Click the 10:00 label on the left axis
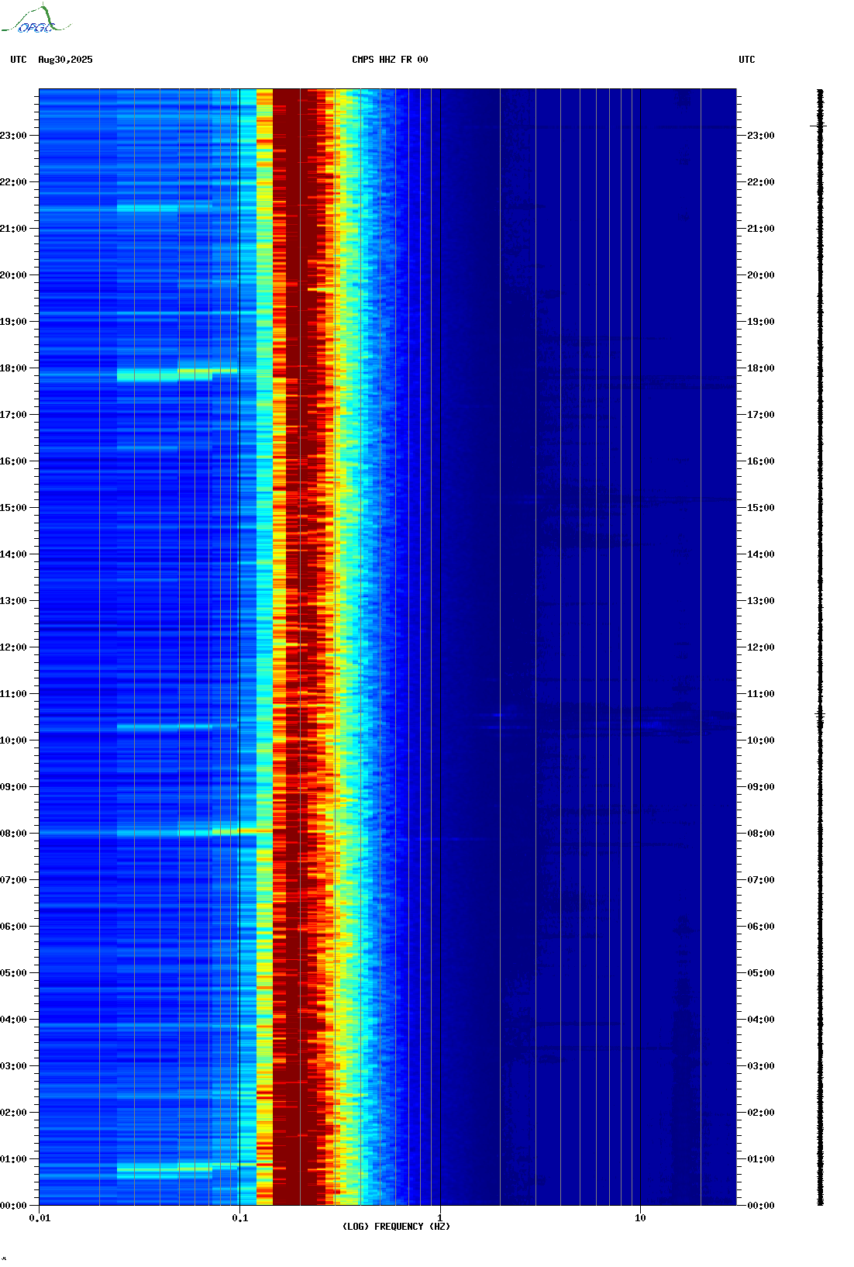The image size is (854, 1267). coord(13,741)
